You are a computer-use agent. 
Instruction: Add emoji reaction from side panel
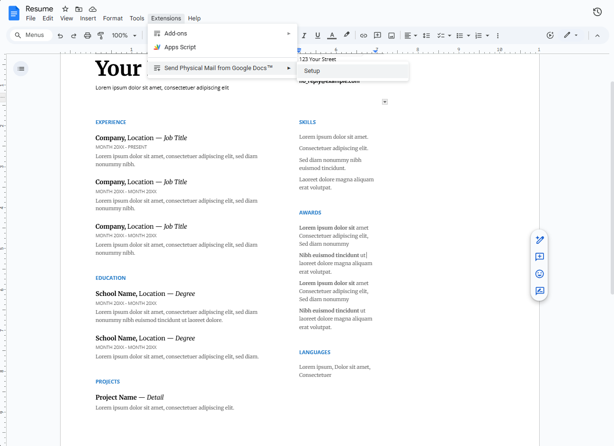coord(540,274)
